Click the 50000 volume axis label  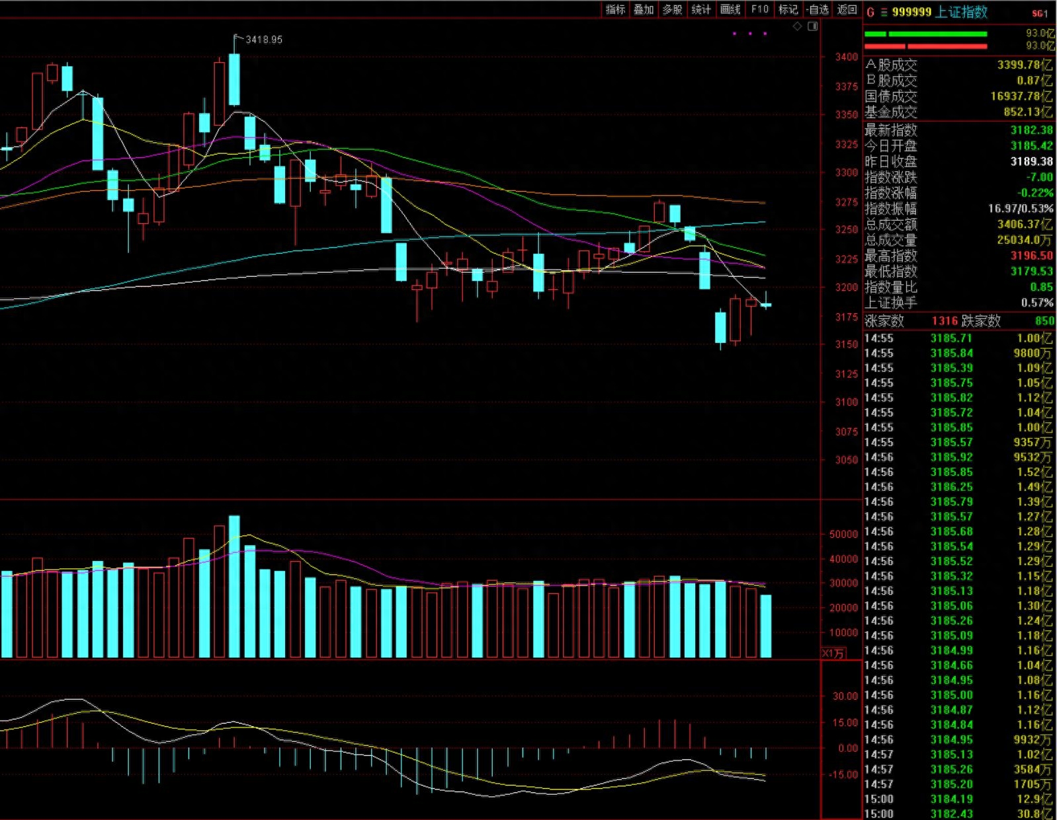[843, 534]
